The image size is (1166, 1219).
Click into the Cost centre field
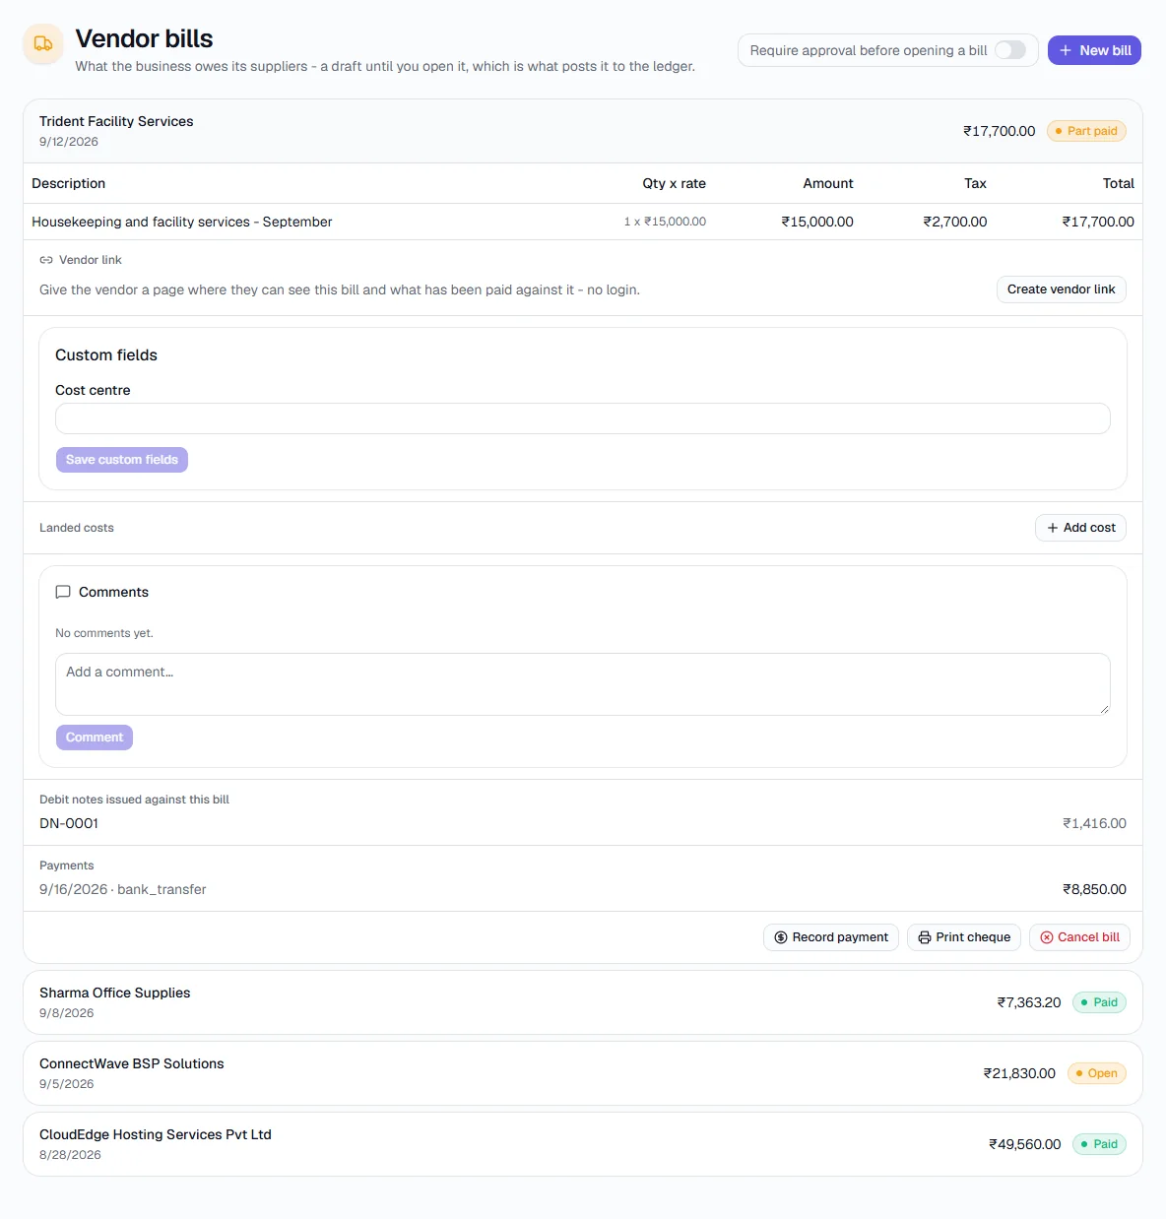583,418
